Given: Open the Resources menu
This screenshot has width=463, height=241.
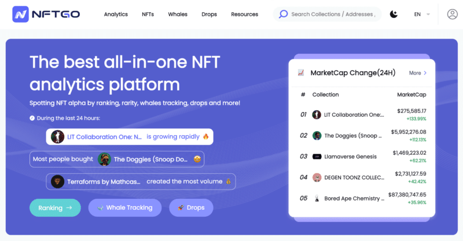Looking at the screenshot, I should [x=244, y=14].
